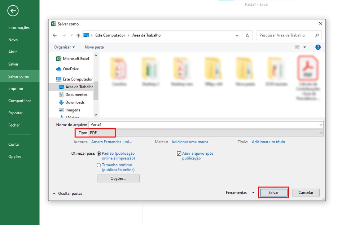
Task: Select Microsoft Excel in the navigation pane
Action: (76, 58)
